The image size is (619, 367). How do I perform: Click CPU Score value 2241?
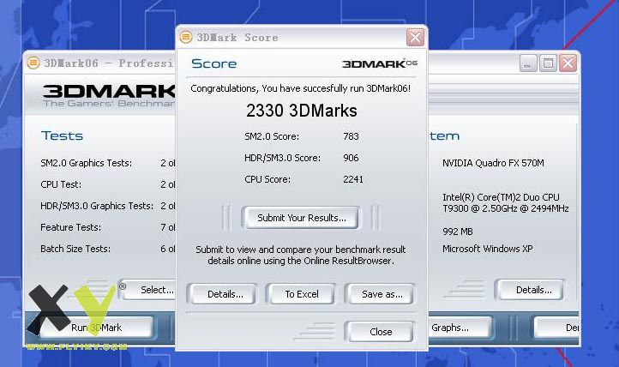pos(353,179)
